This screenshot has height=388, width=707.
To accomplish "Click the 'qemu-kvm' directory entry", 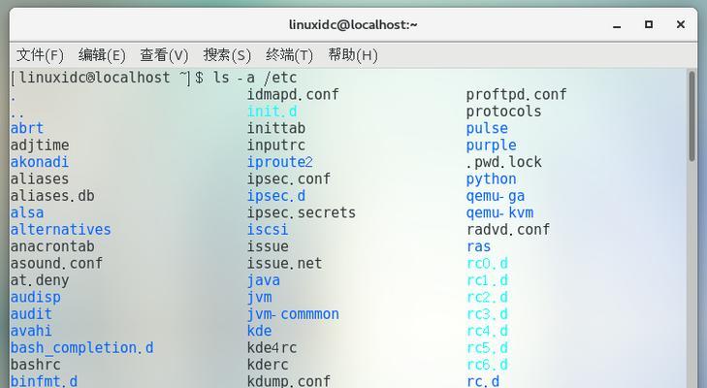I will click(x=499, y=212).
